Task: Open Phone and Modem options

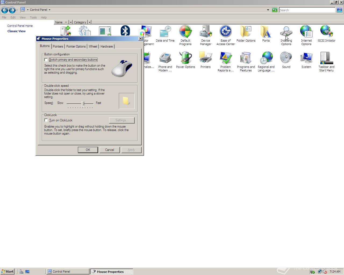Action: click(x=165, y=62)
